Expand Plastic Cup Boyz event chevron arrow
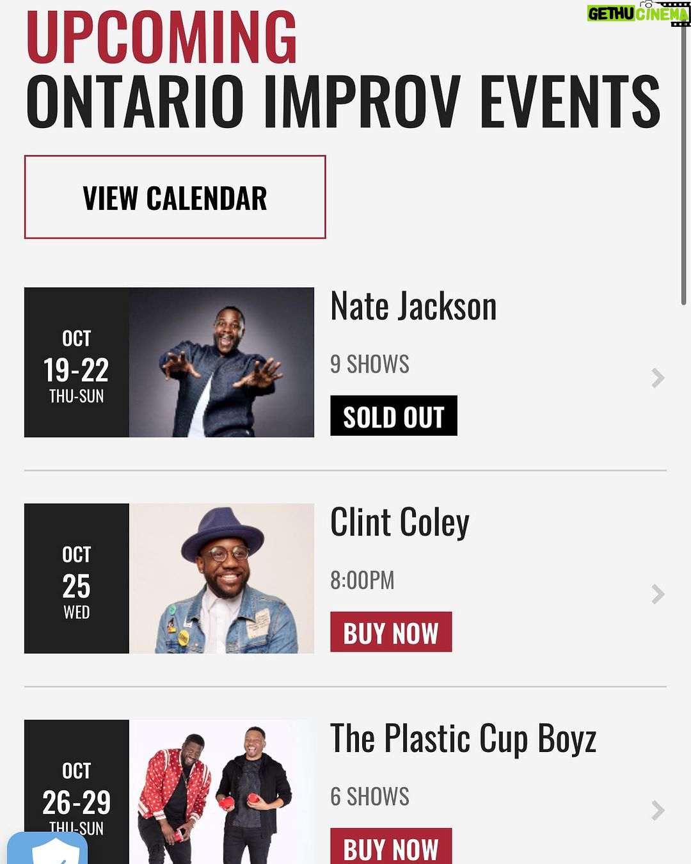 [658, 810]
